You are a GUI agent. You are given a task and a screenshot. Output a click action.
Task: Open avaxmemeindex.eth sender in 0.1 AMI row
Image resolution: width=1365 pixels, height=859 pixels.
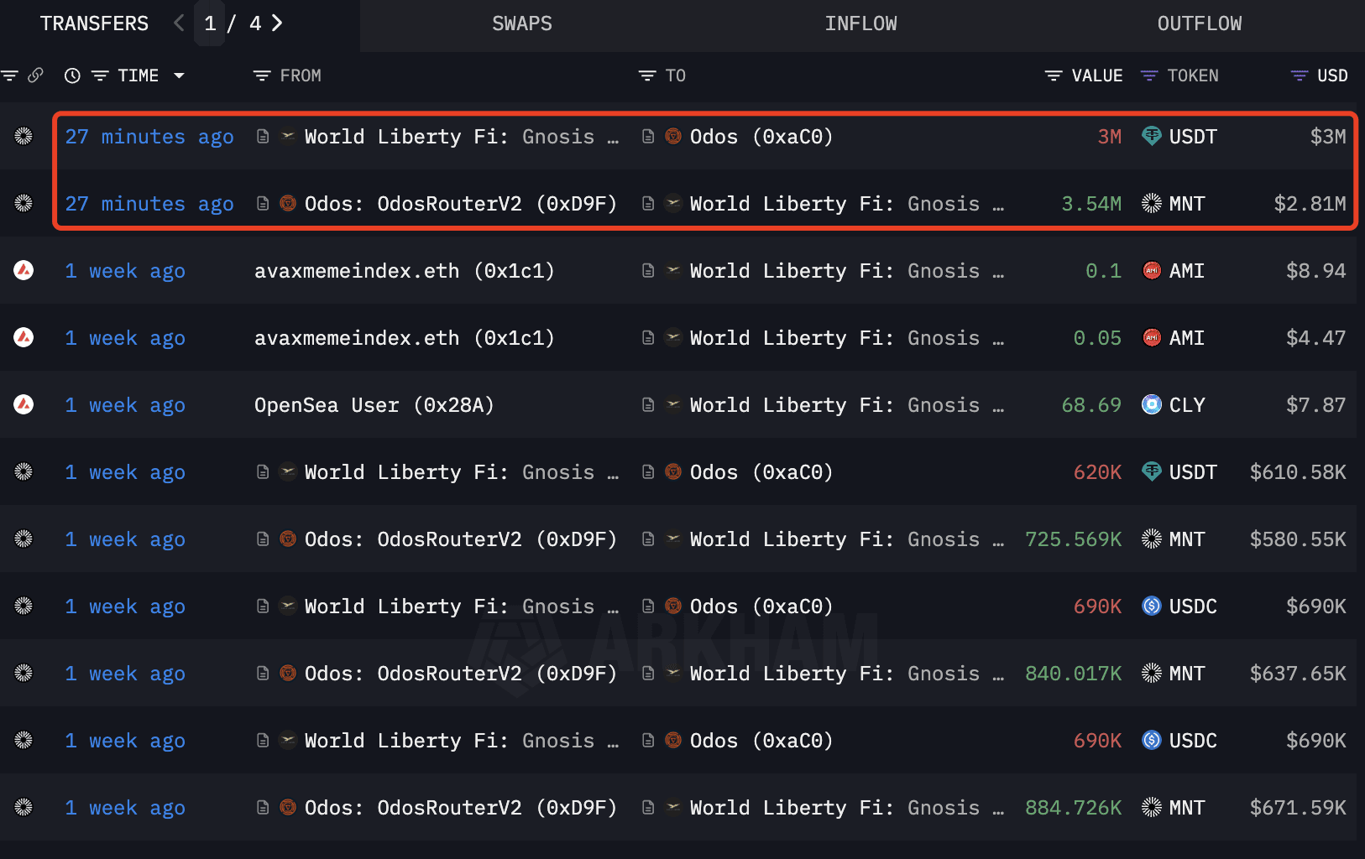click(405, 271)
